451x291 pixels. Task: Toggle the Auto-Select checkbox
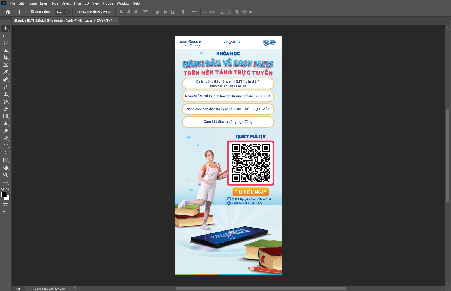[x=32, y=12]
